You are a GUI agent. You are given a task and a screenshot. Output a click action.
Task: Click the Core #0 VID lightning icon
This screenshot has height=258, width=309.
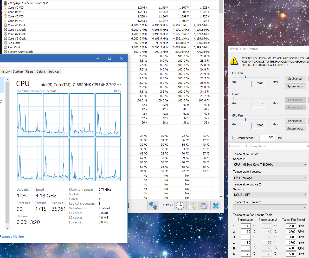click(x=5, y=8)
